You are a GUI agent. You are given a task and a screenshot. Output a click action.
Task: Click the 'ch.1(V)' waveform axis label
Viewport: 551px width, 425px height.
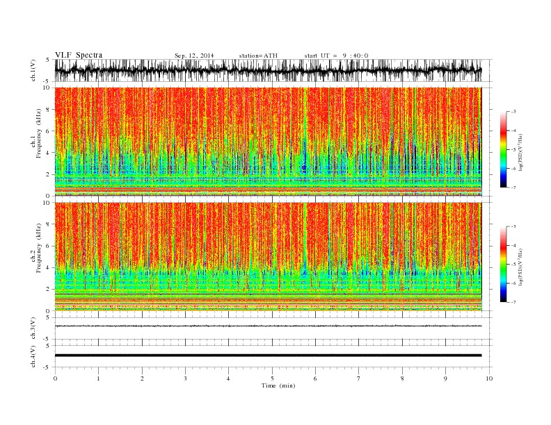(x=33, y=70)
